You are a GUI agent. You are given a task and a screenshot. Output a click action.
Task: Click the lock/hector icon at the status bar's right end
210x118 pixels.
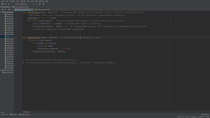pos(208,117)
